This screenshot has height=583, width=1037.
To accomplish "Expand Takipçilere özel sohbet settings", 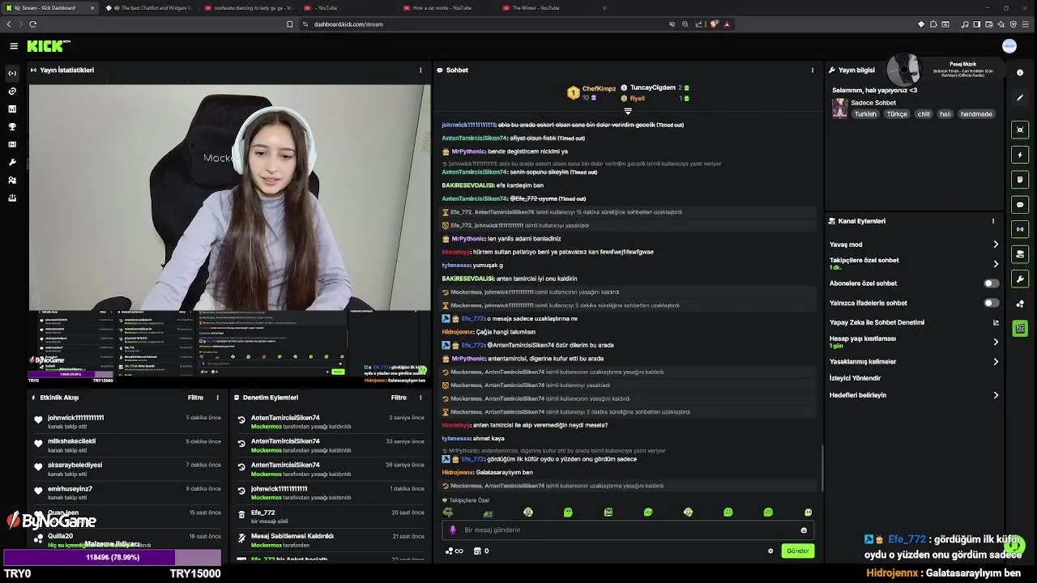I will [x=996, y=264].
